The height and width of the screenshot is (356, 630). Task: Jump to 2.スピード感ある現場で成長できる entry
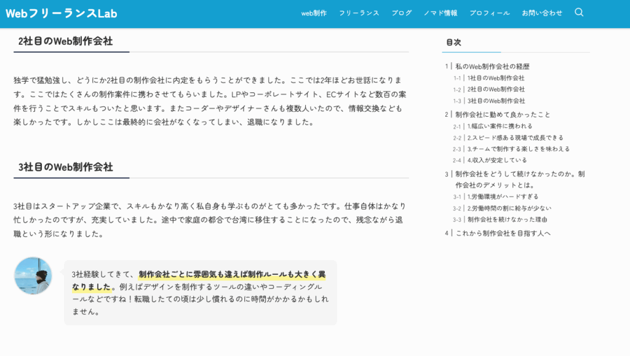(514, 138)
